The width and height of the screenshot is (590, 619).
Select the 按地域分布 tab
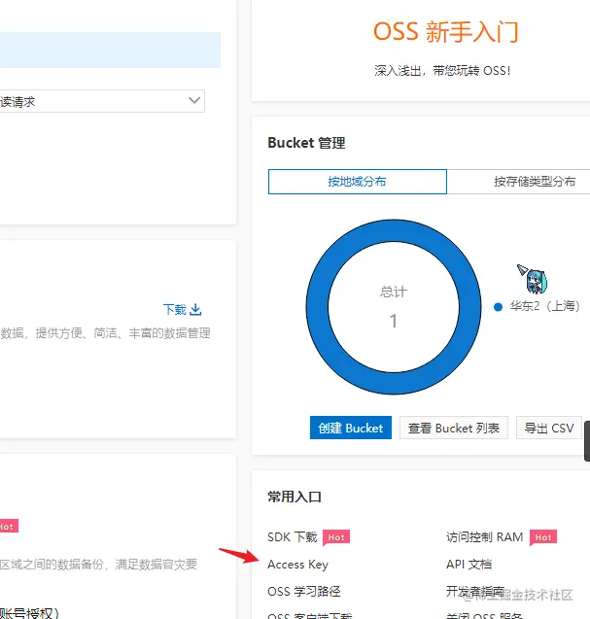[358, 182]
